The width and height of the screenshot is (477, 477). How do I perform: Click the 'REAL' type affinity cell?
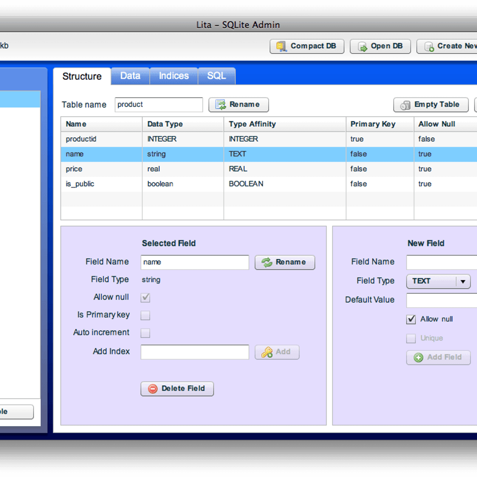285,169
